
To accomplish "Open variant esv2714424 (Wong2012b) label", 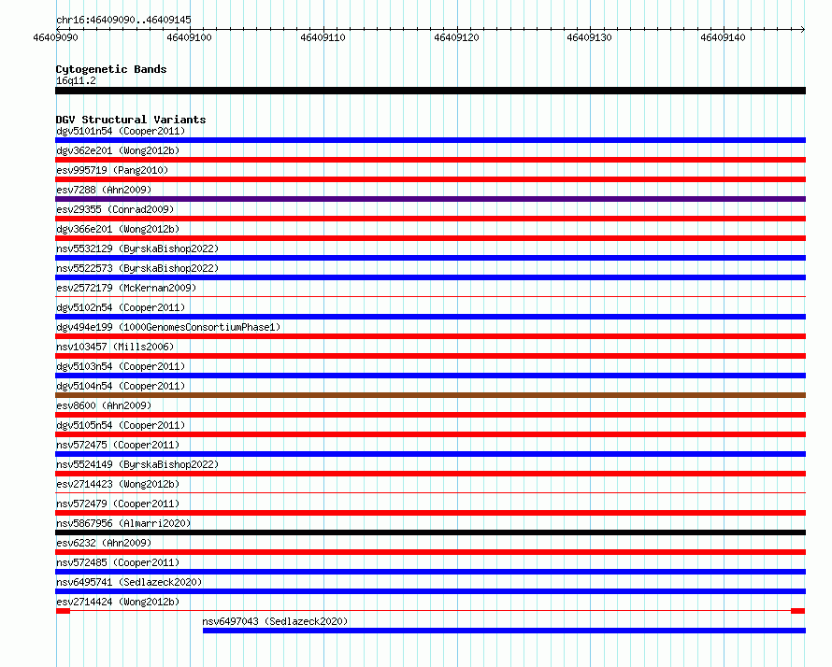I will pyautogui.click(x=118, y=602).
